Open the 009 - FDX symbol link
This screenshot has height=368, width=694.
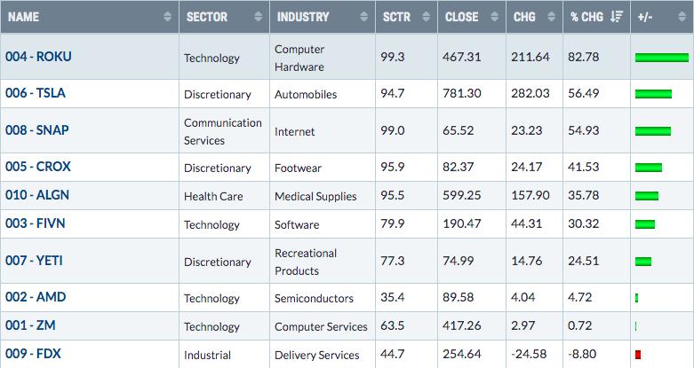[x=33, y=354]
